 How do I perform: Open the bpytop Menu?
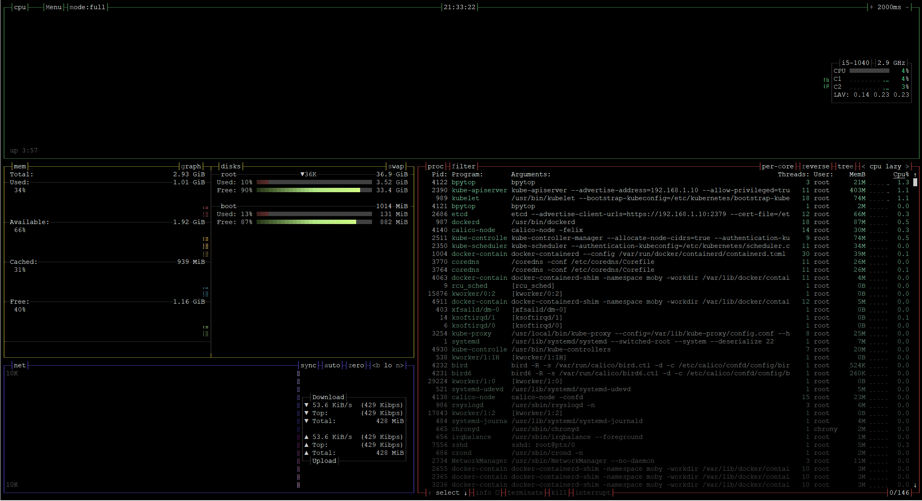point(54,7)
